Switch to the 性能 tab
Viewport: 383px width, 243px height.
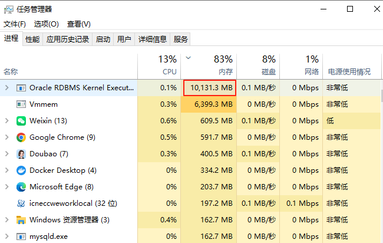(32, 39)
